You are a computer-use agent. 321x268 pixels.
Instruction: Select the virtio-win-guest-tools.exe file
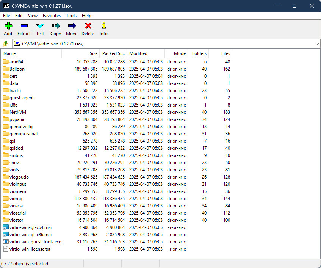35,242
